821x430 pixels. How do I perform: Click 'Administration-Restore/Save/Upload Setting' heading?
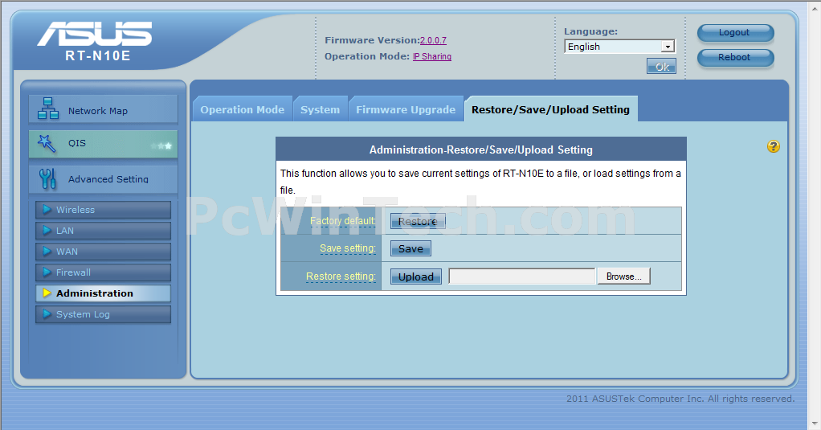point(480,149)
